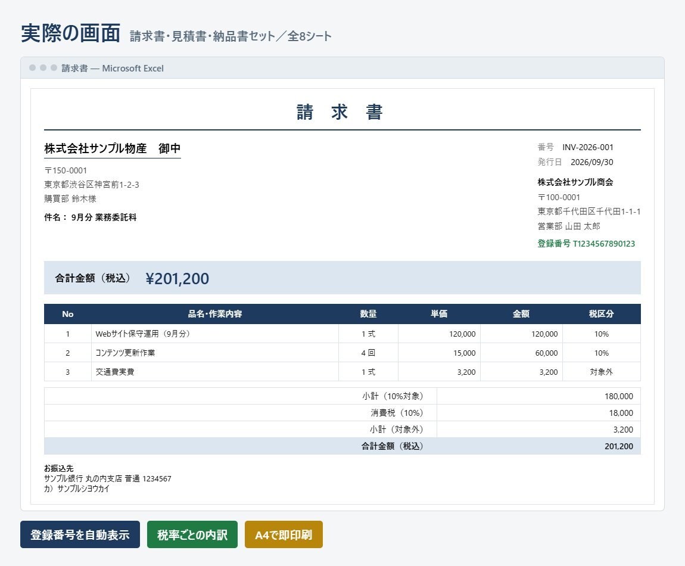Click the 品名・作業内容 column header

pos(215,314)
